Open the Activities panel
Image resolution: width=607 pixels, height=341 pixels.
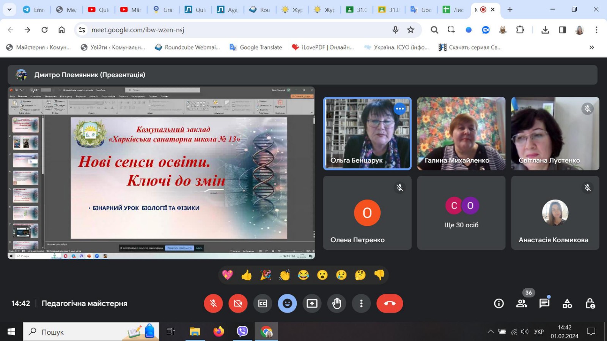pyautogui.click(x=567, y=303)
